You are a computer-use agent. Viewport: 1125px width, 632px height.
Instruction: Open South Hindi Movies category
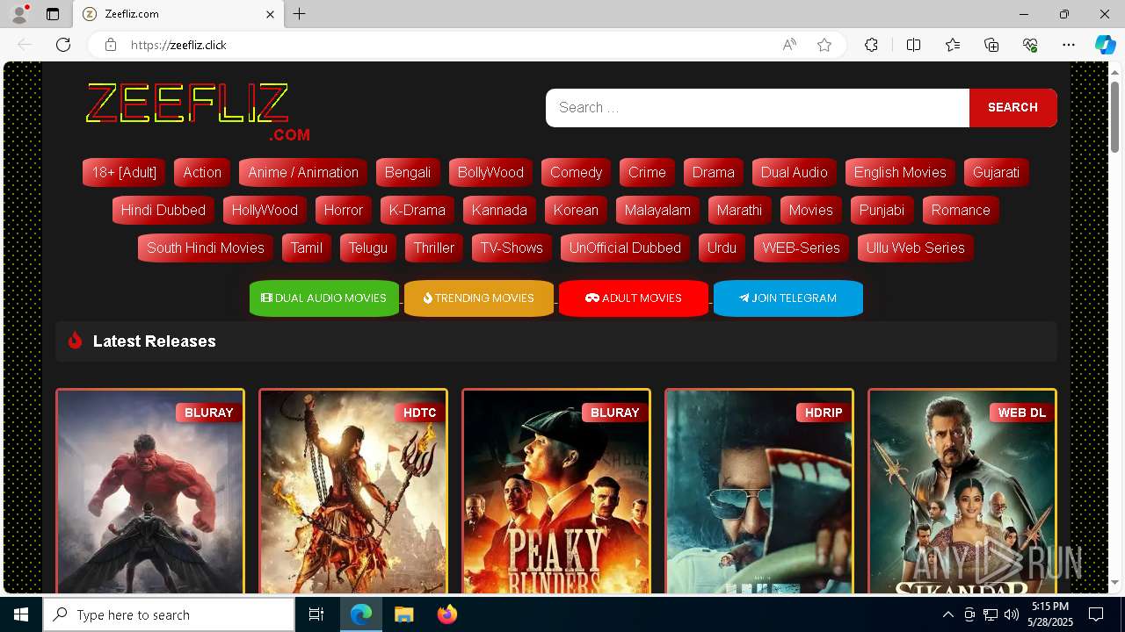click(x=206, y=248)
